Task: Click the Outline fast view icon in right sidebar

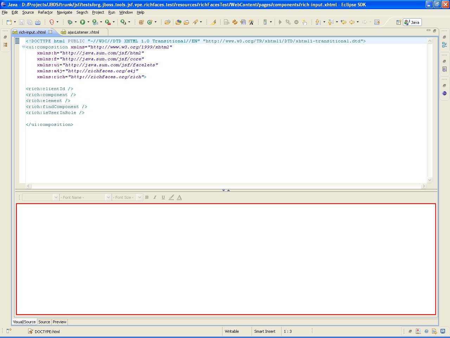Action: coord(444,45)
